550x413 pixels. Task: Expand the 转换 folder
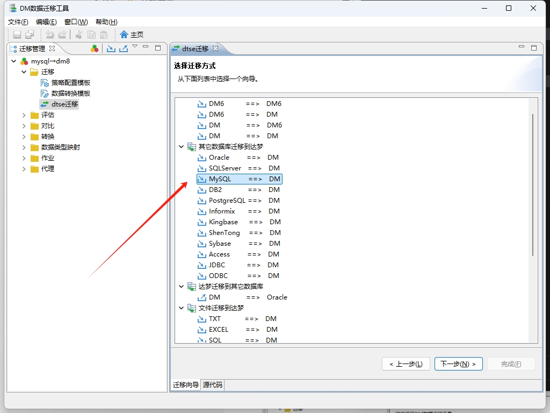coord(24,136)
